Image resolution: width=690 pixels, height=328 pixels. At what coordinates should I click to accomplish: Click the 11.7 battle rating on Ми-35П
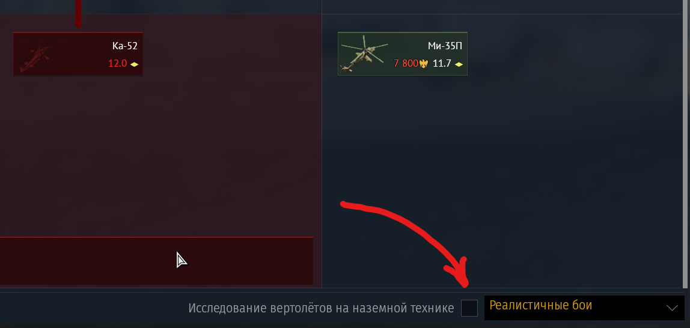point(442,63)
